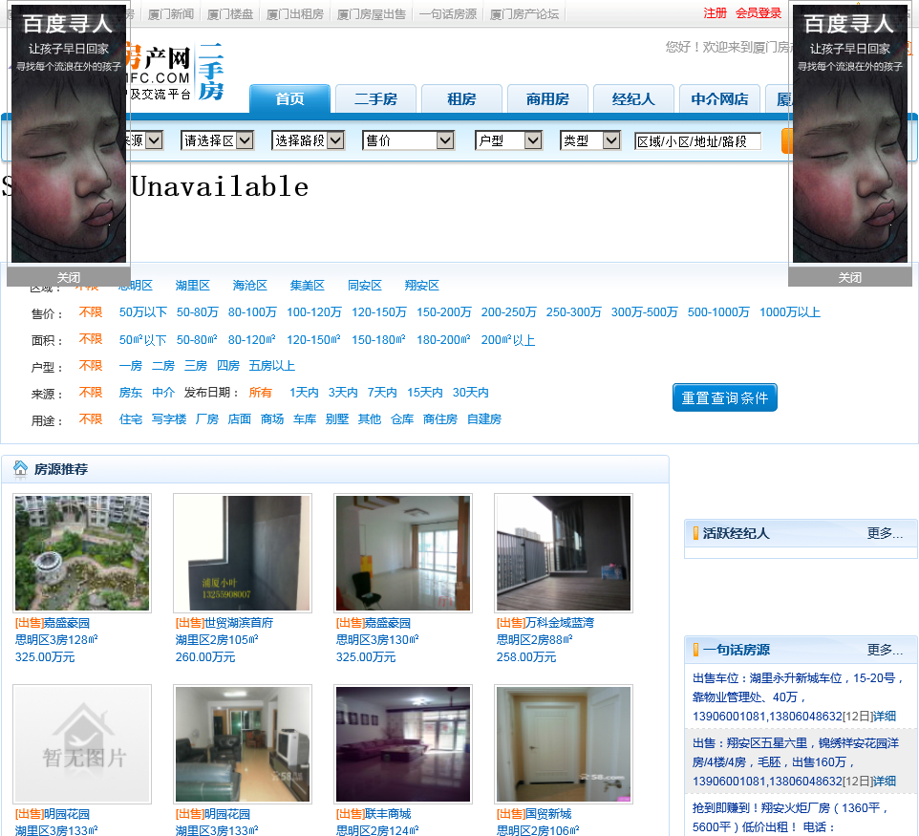The width and height of the screenshot is (919, 836).
Task: Open 一句话房源 in the top navigation
Action: 448,14
